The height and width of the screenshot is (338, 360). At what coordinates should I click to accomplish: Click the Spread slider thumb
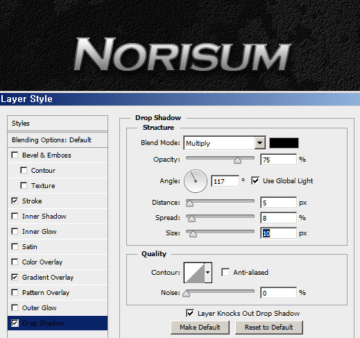point(191,219)
